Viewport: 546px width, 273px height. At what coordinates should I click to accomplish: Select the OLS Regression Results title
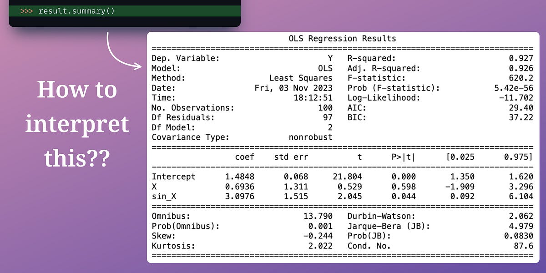342,38
